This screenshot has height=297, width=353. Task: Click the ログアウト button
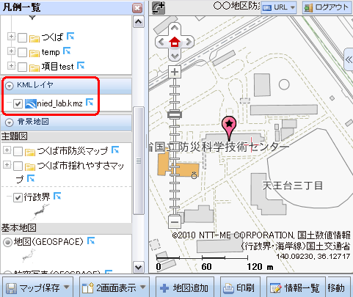click(x=327, y=7)
